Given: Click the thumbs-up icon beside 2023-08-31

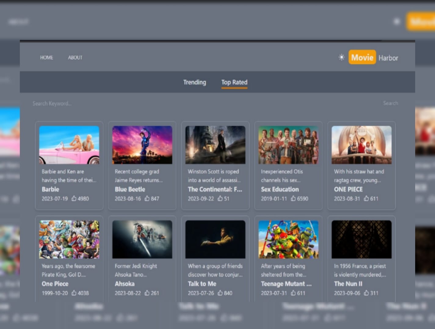Looking at the screenshot, I should (366, 198).
